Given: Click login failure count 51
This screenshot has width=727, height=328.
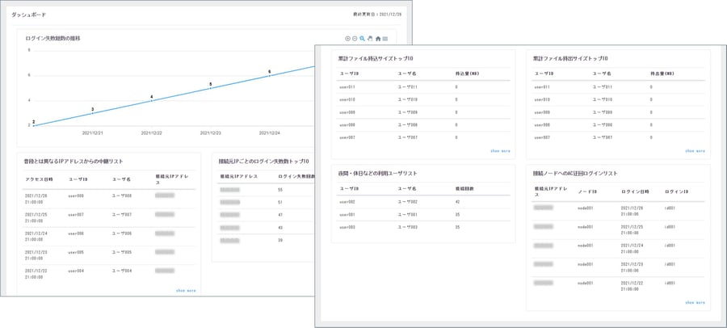Looking at the screenshot, I should pyautogui.click(x=280, y=203).
